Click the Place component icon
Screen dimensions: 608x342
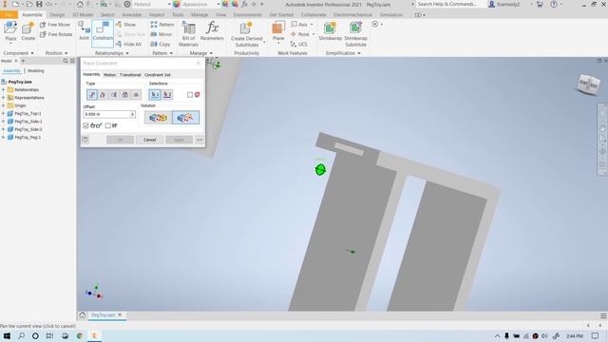point(10,31)
